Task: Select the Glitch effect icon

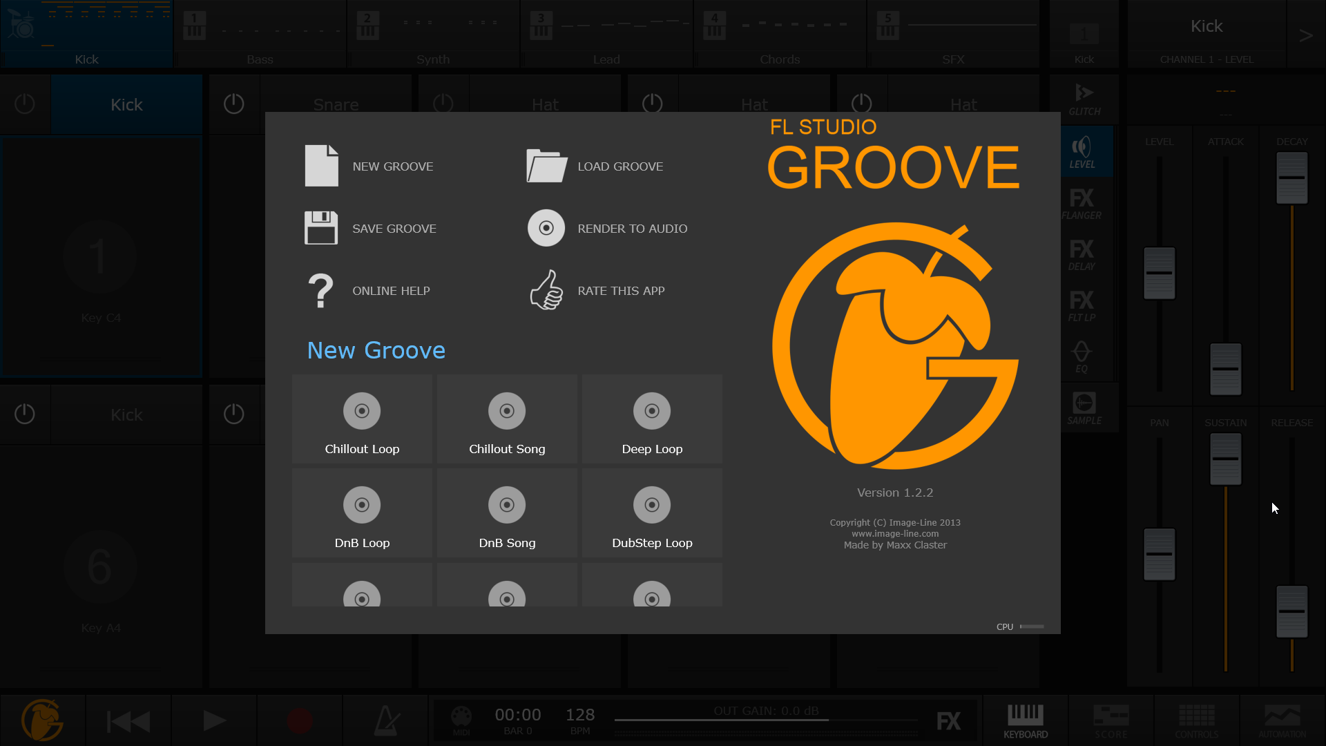Action: [1084, 100]
